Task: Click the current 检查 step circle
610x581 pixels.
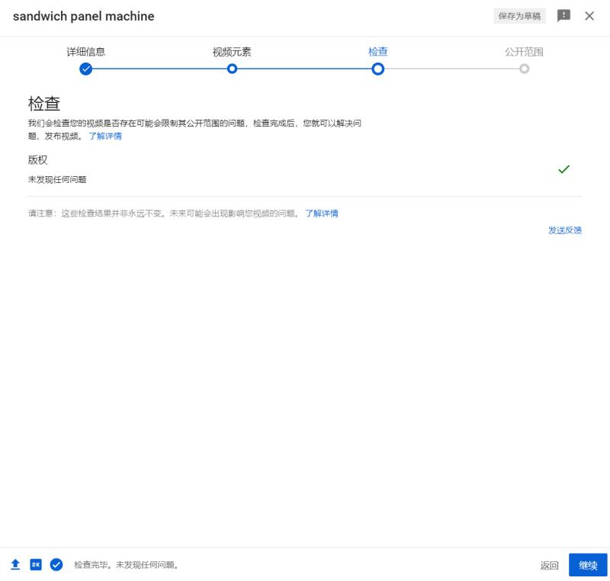Action: pos(377,69)
